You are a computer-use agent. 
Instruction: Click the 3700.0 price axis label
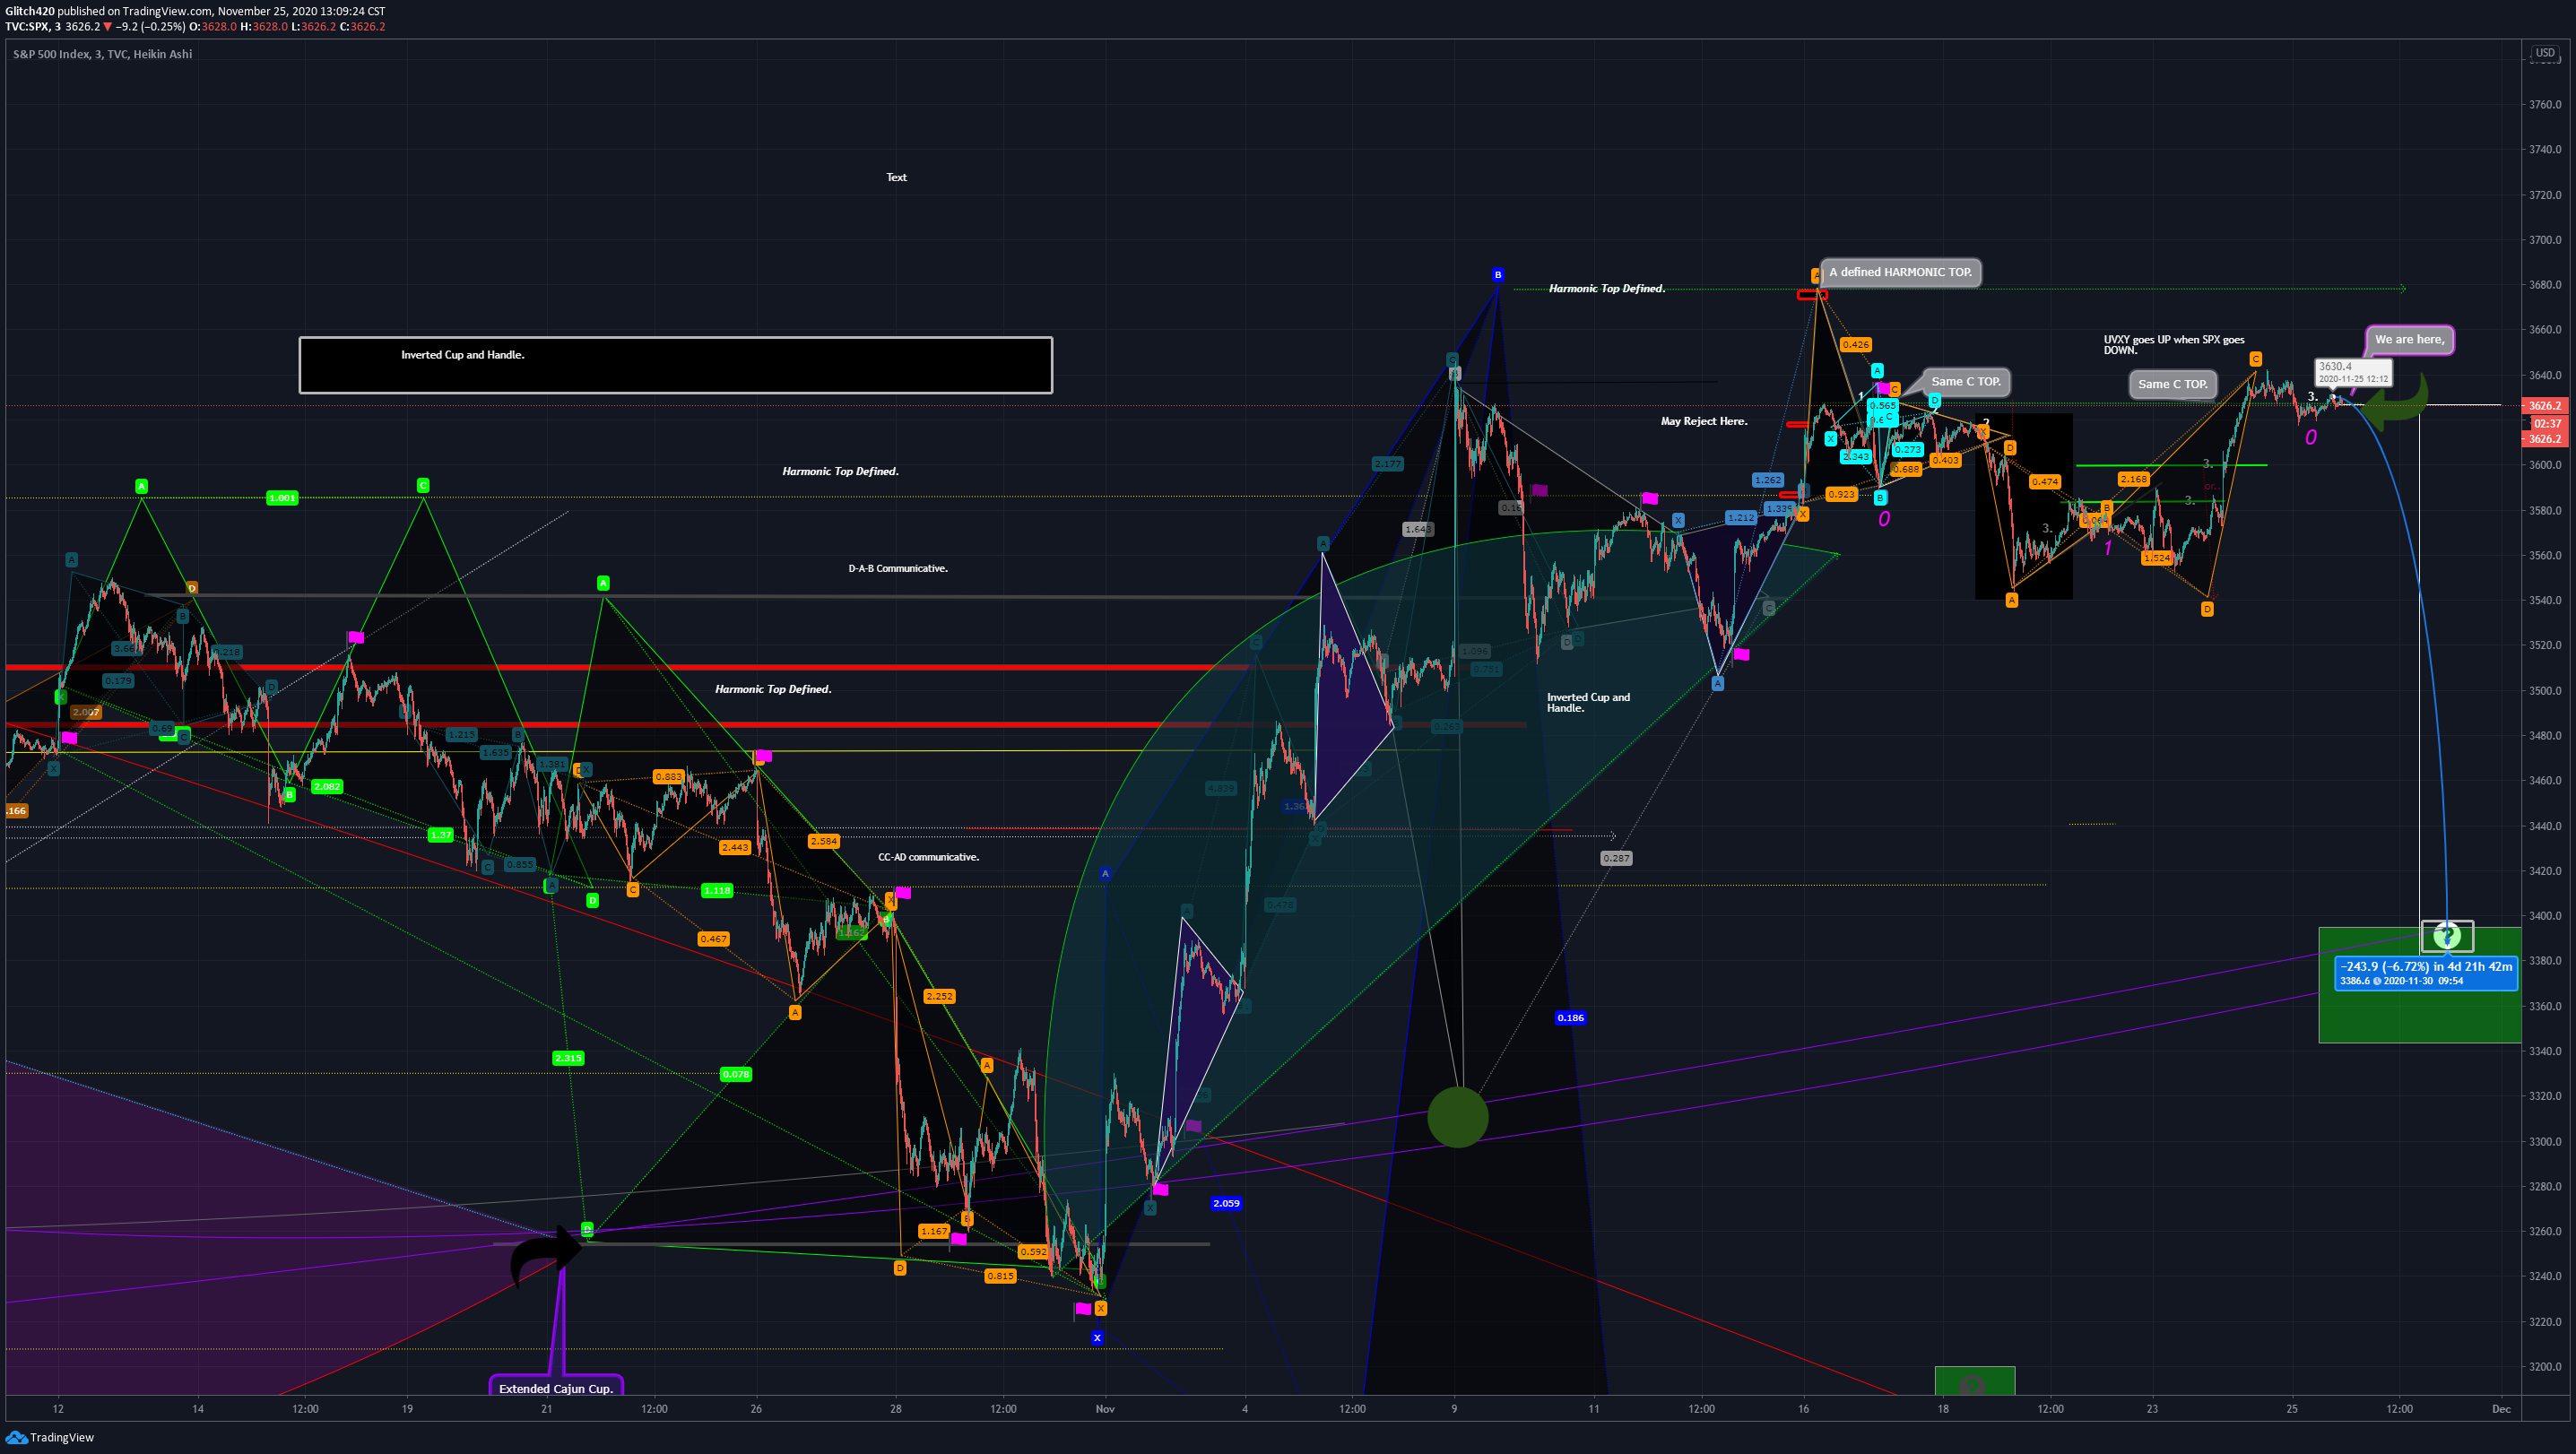pyautogui.click(x=2544, y=240)
